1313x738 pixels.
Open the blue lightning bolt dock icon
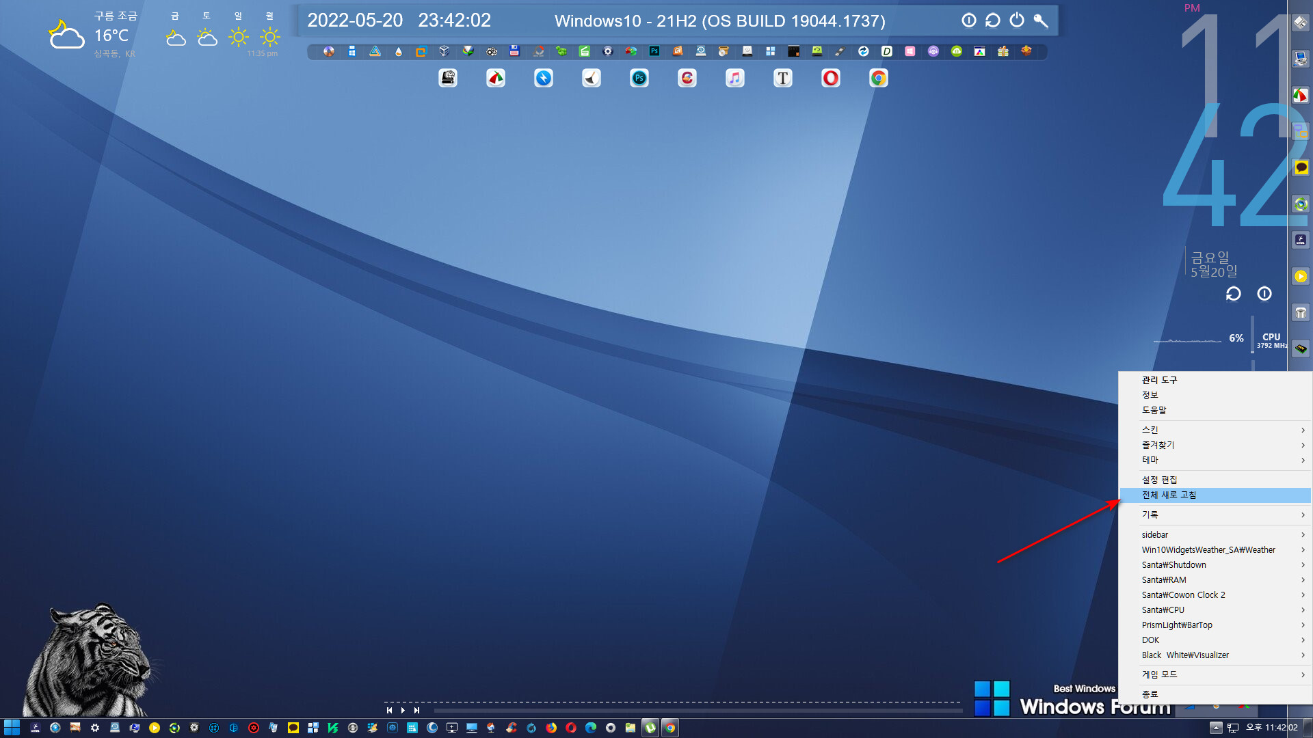[x=544, y=78]
